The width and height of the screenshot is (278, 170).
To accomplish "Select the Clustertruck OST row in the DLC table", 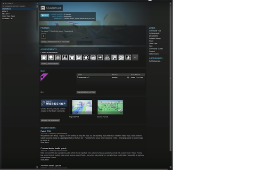I will (x=111, y=78).
